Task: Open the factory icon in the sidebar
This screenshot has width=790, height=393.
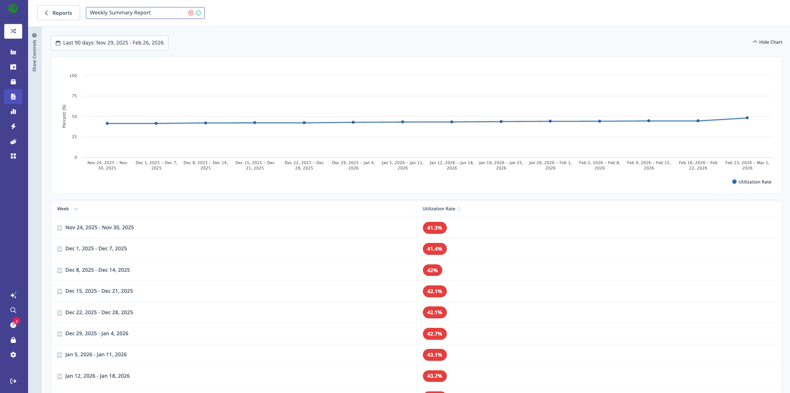Action: 13,52
